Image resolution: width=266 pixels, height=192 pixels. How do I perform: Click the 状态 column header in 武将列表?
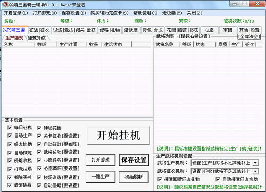[x=205, y=44]
